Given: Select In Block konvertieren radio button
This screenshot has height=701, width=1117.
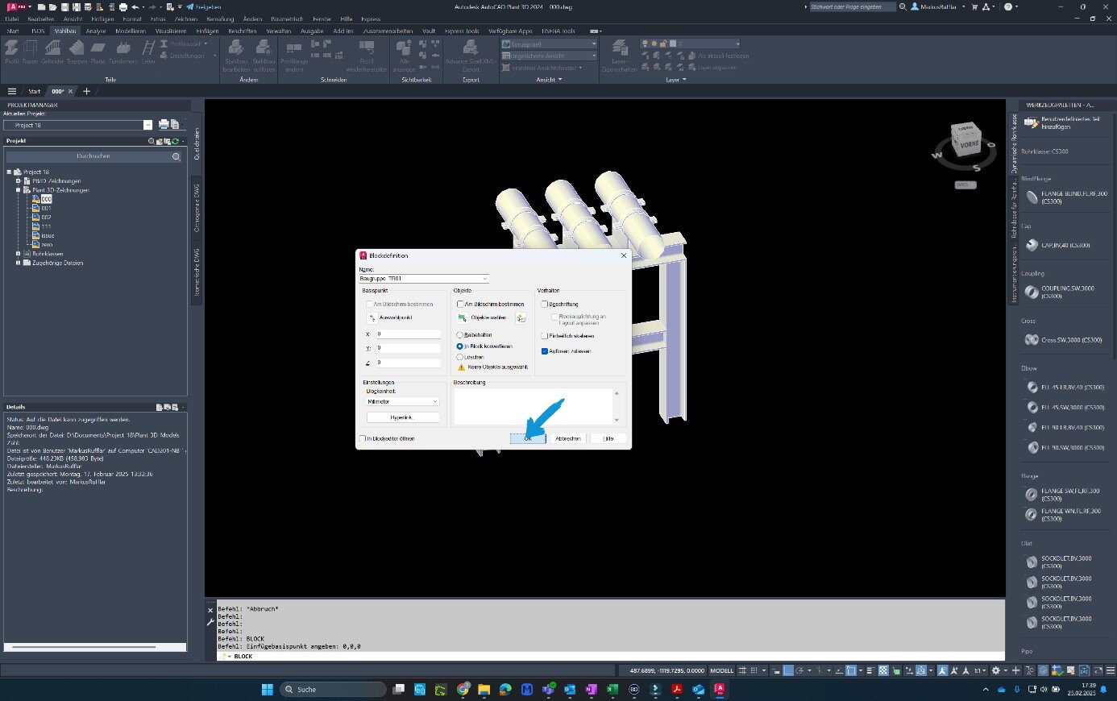Looking at the screenshot, I should pos(460,346).
